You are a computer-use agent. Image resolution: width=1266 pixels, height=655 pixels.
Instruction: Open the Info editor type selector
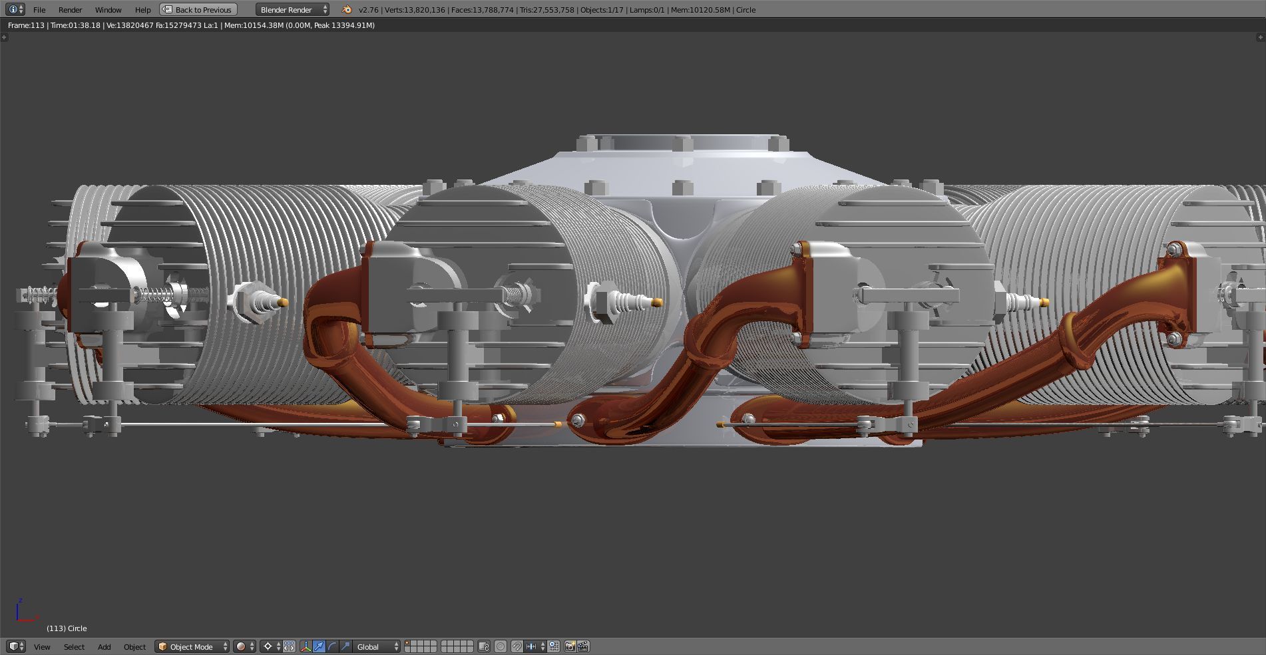click(x=15, y=9)
